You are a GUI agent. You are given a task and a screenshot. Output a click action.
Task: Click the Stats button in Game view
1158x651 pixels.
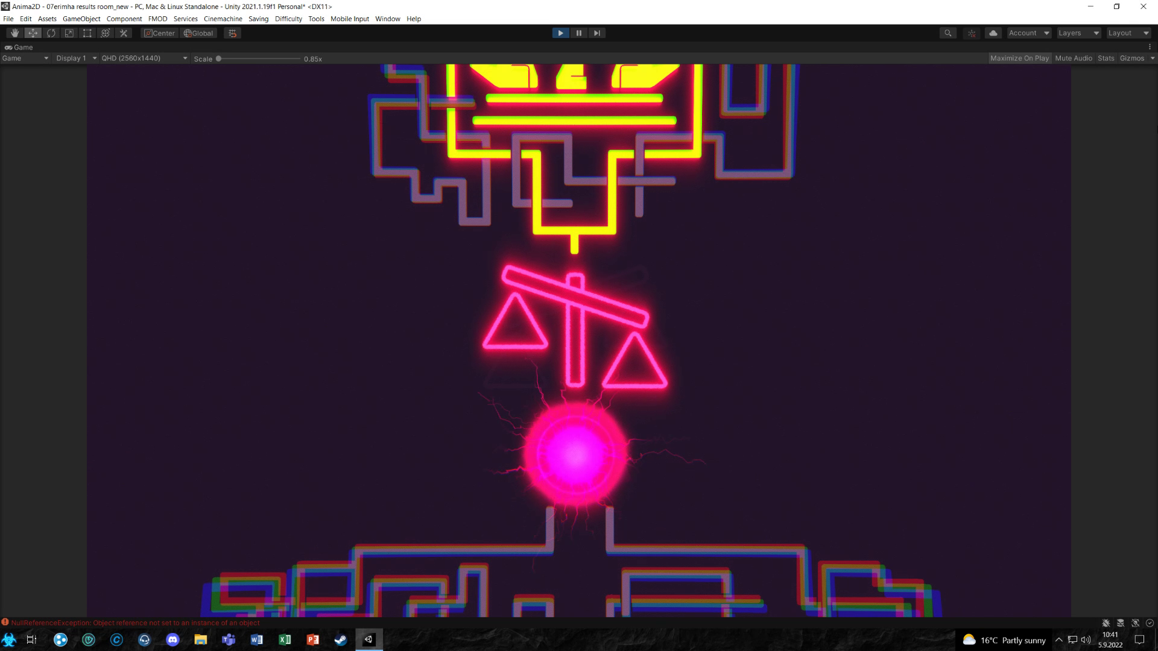[1106, 57]
